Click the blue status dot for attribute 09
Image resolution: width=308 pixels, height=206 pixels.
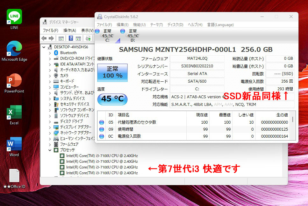102,129
